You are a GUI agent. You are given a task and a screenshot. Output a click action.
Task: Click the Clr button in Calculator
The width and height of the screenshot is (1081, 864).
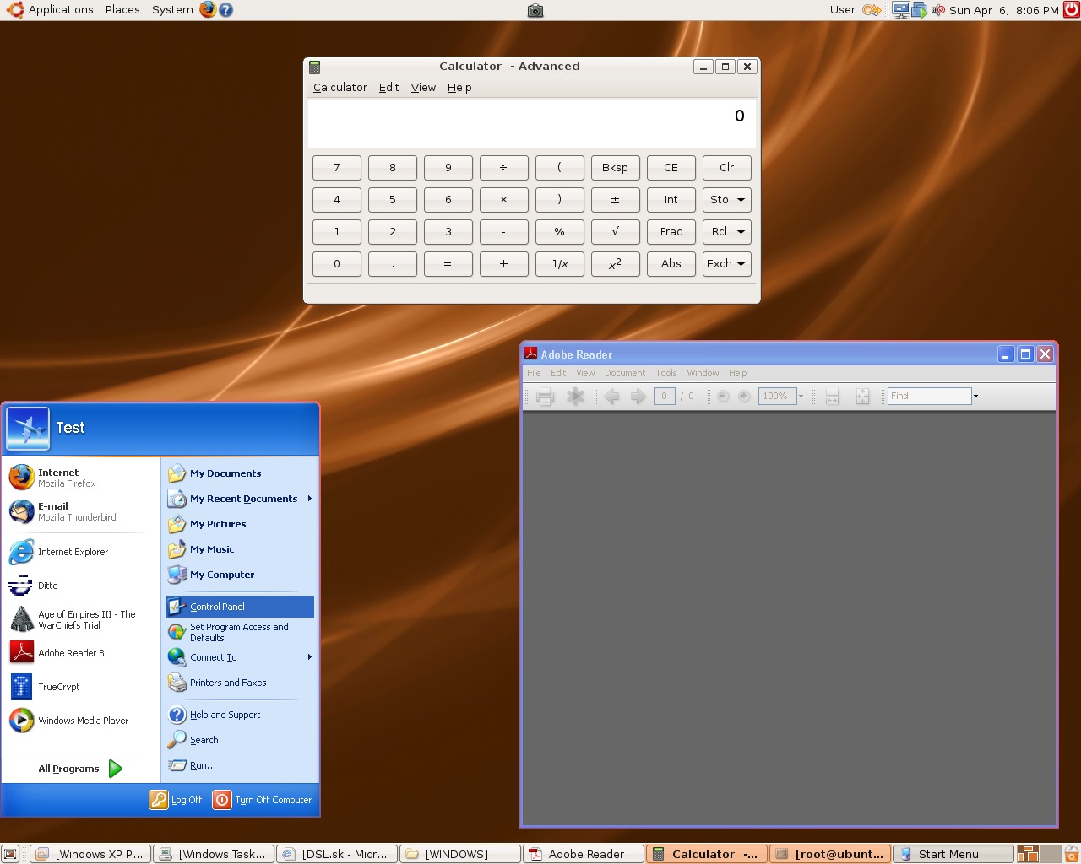pos(726,168)
